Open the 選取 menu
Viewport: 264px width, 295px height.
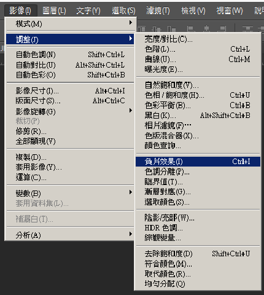click(123, 10)
